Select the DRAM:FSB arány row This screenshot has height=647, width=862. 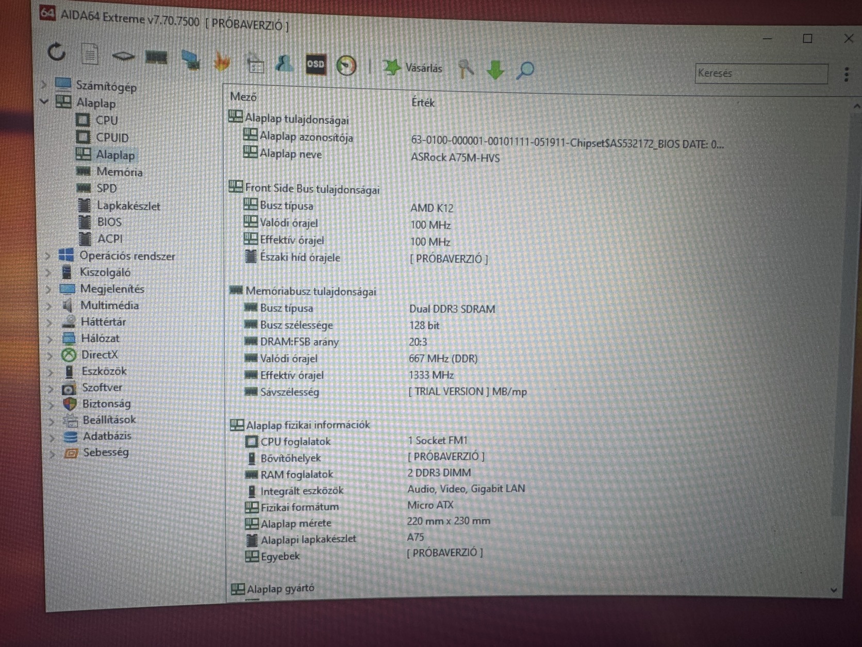pyautogui.click(x=300, y=342)
